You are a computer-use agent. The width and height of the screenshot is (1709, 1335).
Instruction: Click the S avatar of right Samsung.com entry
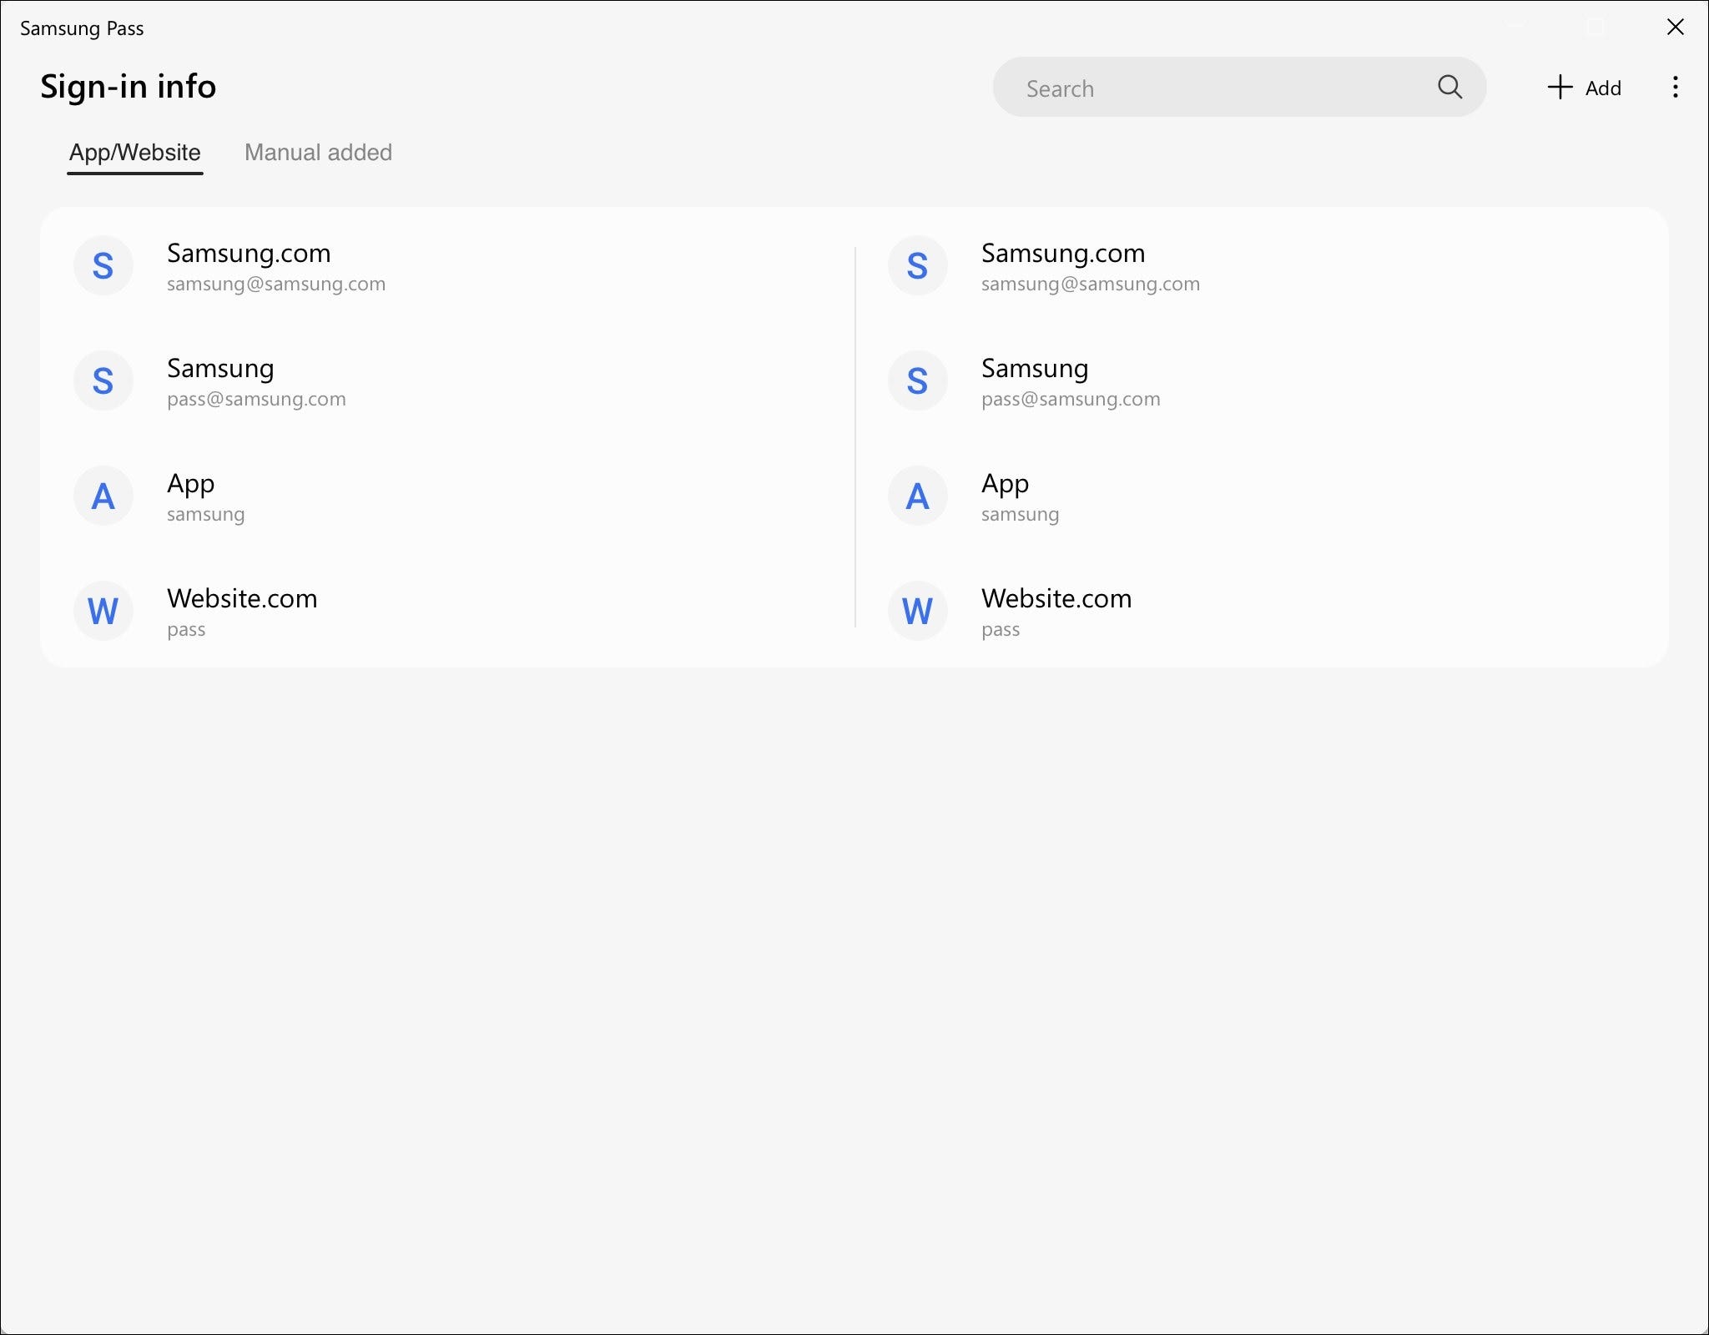[917, 266]
